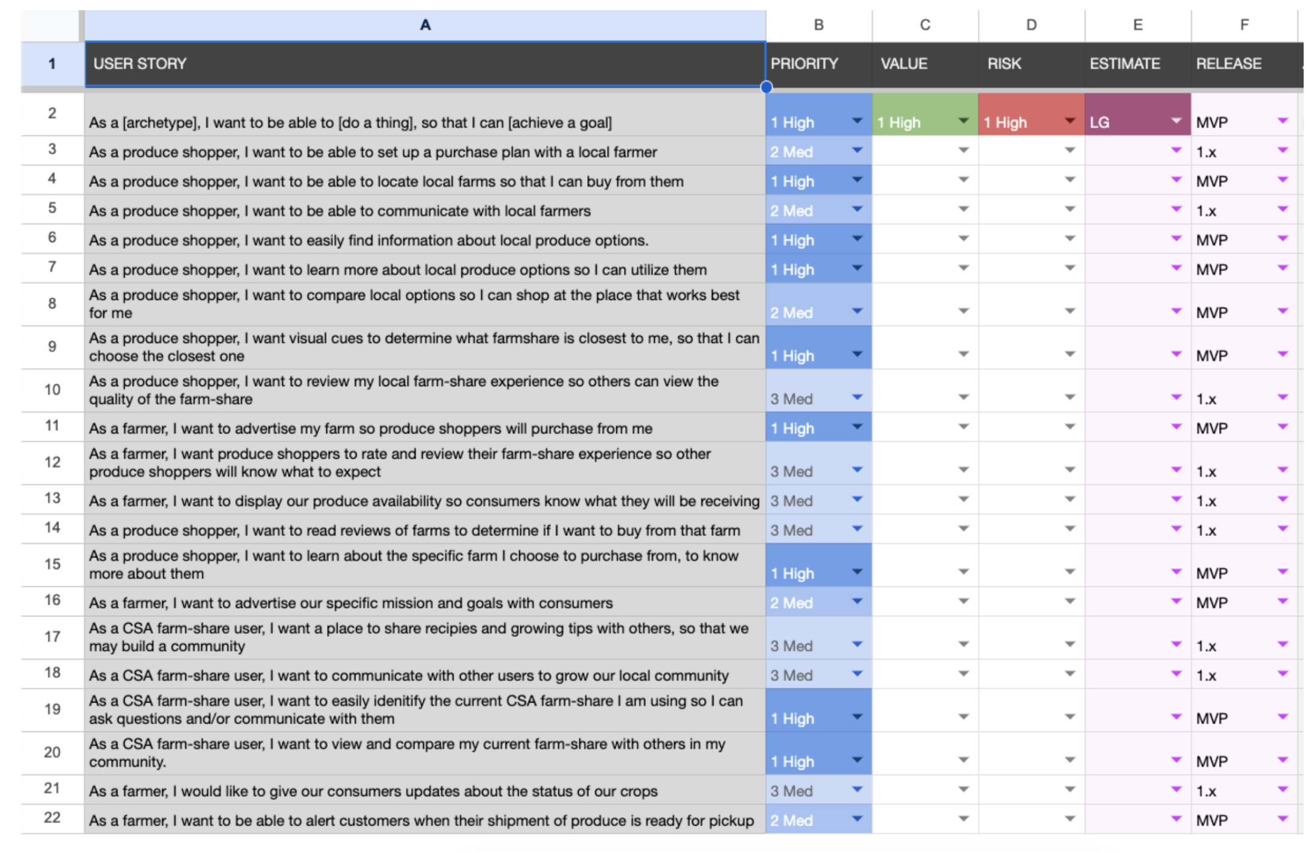Expand Priority dropdown arrow in row 10
This screenshot has height=852, width=1307.
click(856, 398)
